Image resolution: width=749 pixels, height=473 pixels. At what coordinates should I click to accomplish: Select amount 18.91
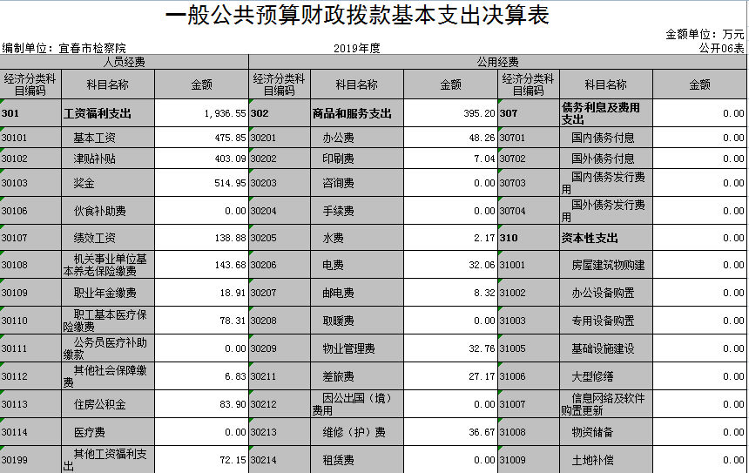click(201, 293)
